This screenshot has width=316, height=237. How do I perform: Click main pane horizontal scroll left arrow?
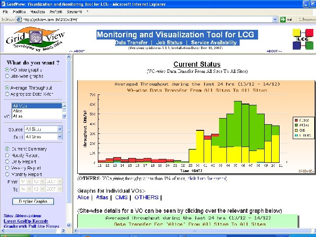[x=76, y=230]
